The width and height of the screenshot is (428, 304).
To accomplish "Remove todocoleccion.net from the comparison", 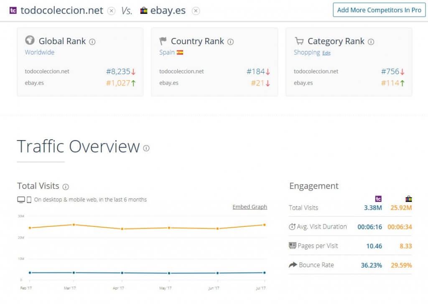I will click(x=111, y=11).
